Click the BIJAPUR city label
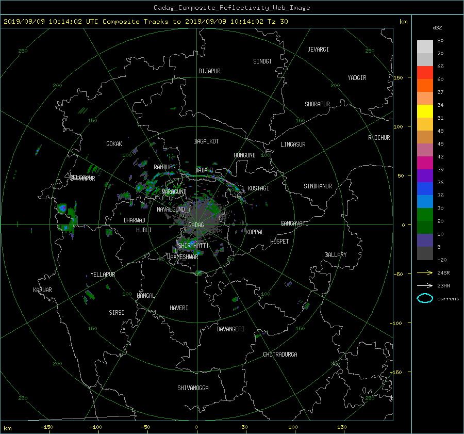This screenshot has height=434, width=464. (x=209, y=71)
